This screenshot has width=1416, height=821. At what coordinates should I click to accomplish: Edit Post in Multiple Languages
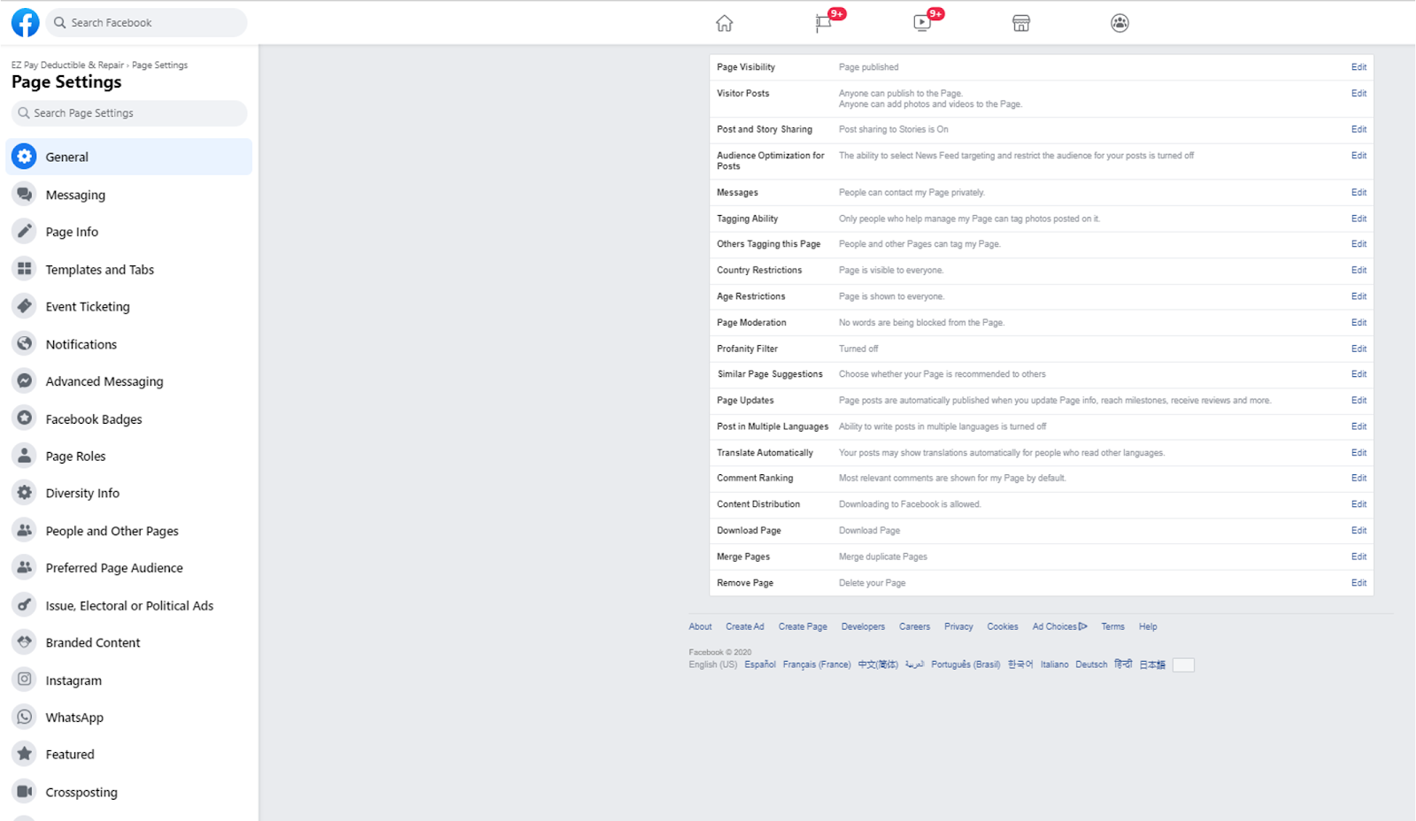click(1358, 426)
